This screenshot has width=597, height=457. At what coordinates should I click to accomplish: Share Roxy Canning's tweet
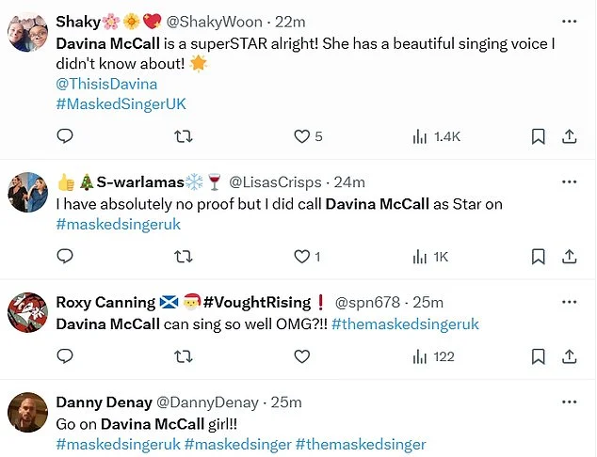pos(569,355)
